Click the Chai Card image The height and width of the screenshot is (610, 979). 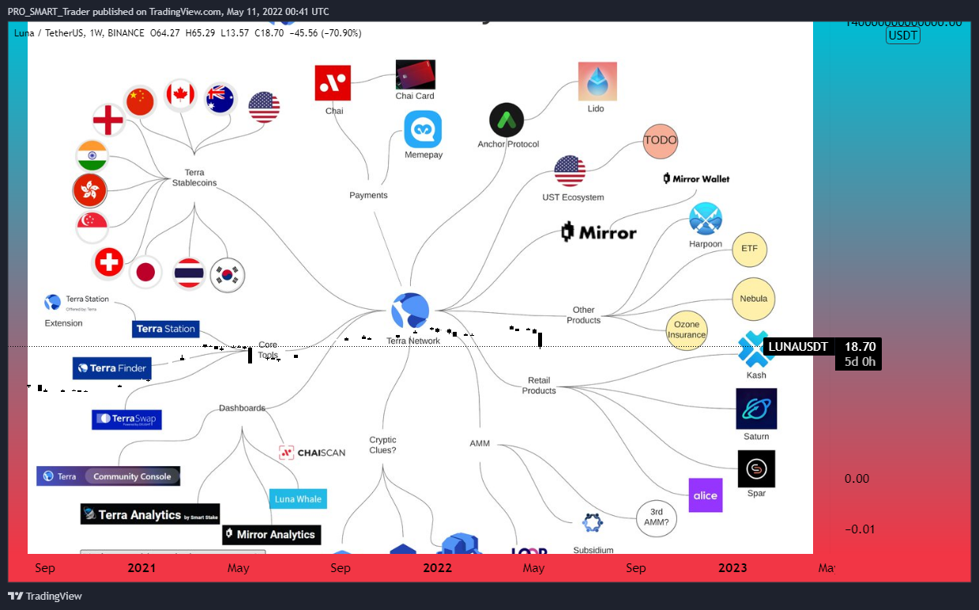point(416,74)
